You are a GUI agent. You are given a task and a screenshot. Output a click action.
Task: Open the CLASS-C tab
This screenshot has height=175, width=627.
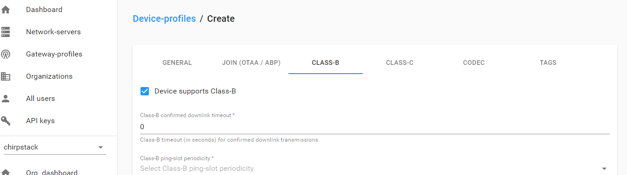(x=400, y=62)
